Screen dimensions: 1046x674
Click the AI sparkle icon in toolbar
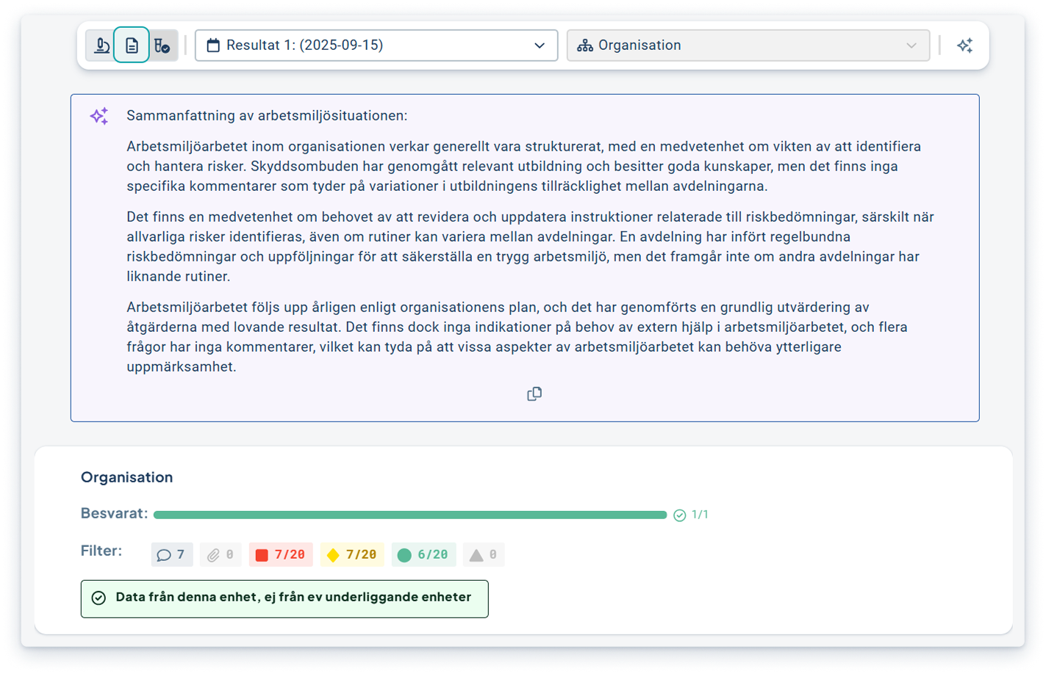964,46
